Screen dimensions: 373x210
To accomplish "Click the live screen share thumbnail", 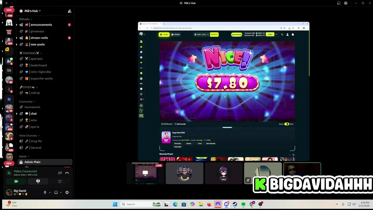I will coord(145,174).
